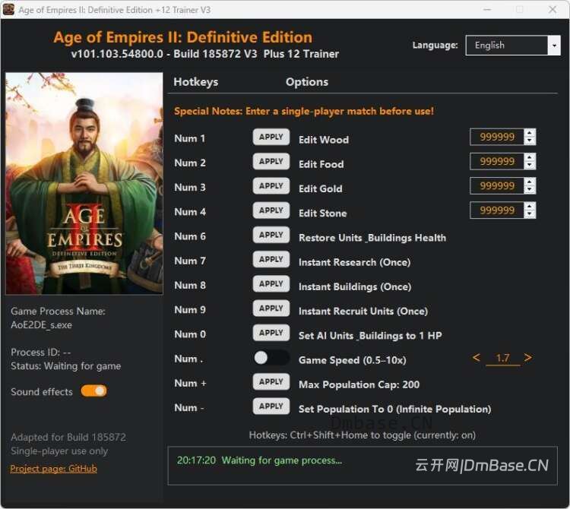
Task: Click the Num . hotkey label
Action: (x=188, y=359)
